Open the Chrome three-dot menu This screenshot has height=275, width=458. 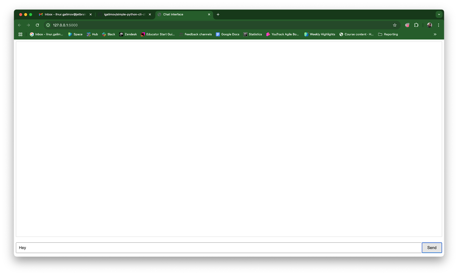coord(439,25)
